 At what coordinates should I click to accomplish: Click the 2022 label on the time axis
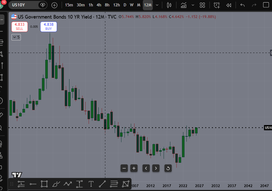[x=183, y=186]
